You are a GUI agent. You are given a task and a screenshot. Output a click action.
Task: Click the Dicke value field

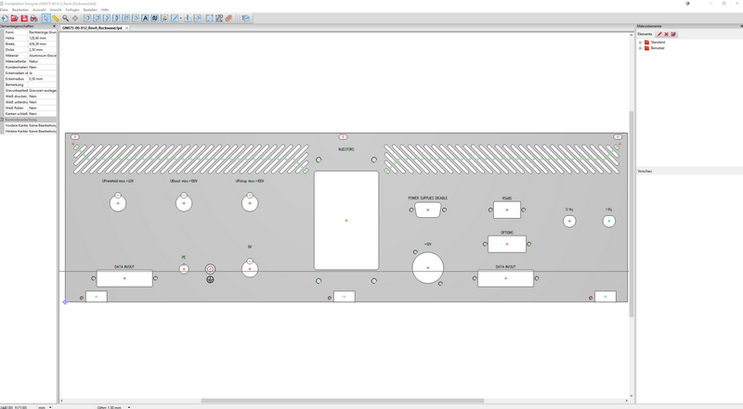tap(42, 50)
